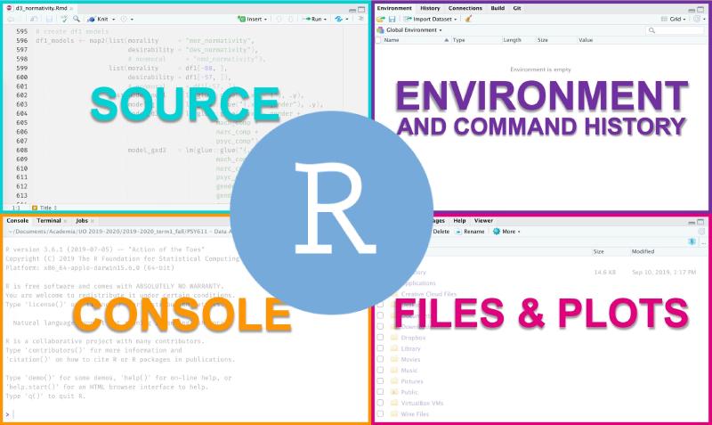Open the More dropdown arrow in the Files toolbar
The image size is (712, 425).
coord(519,232)
